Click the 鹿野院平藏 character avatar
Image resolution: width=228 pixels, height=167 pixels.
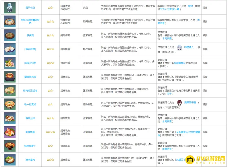[x=180, y=103]
